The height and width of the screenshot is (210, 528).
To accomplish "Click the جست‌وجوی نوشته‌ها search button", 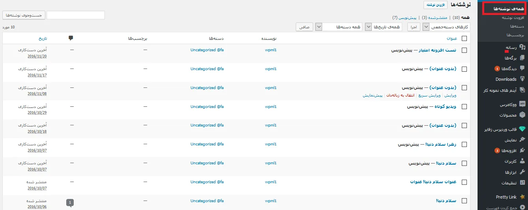I will tap(23, 15).
